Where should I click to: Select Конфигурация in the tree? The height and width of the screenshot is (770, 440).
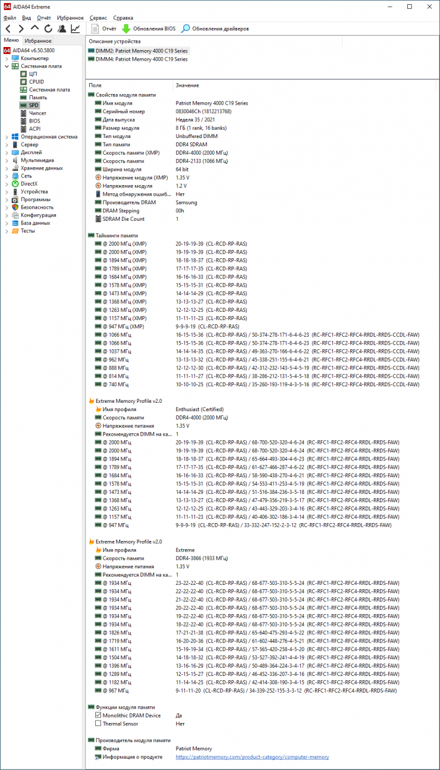coord(38,215)
